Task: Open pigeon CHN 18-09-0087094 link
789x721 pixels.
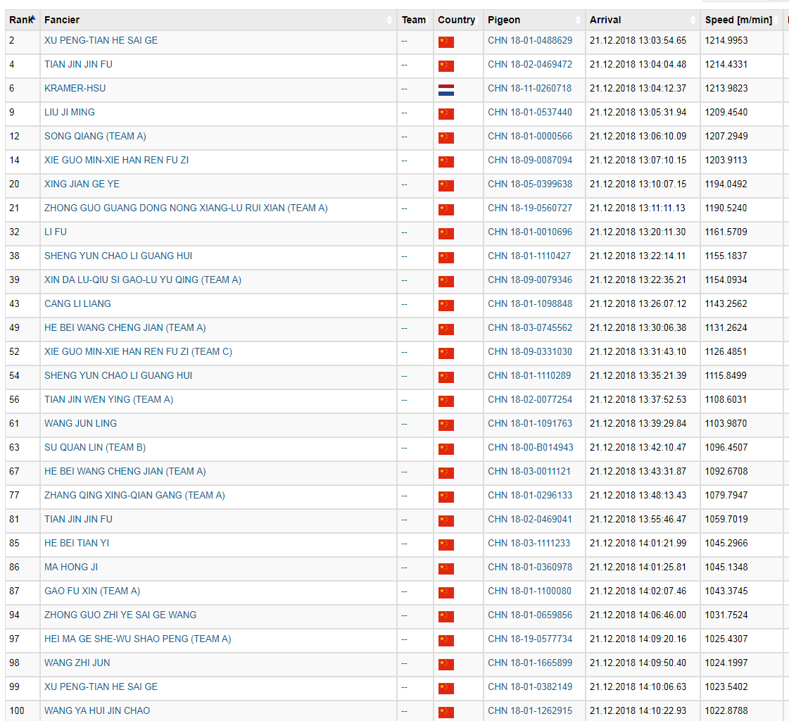Action: (x=530, y=160)
